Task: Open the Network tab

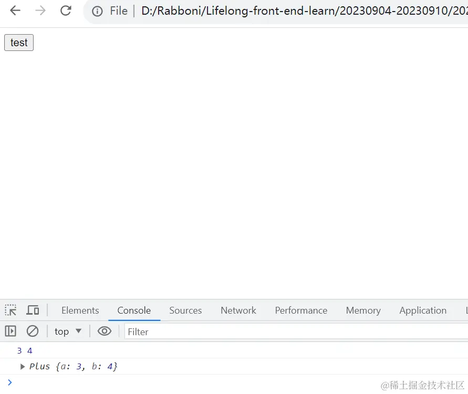Action: [238, 310]
